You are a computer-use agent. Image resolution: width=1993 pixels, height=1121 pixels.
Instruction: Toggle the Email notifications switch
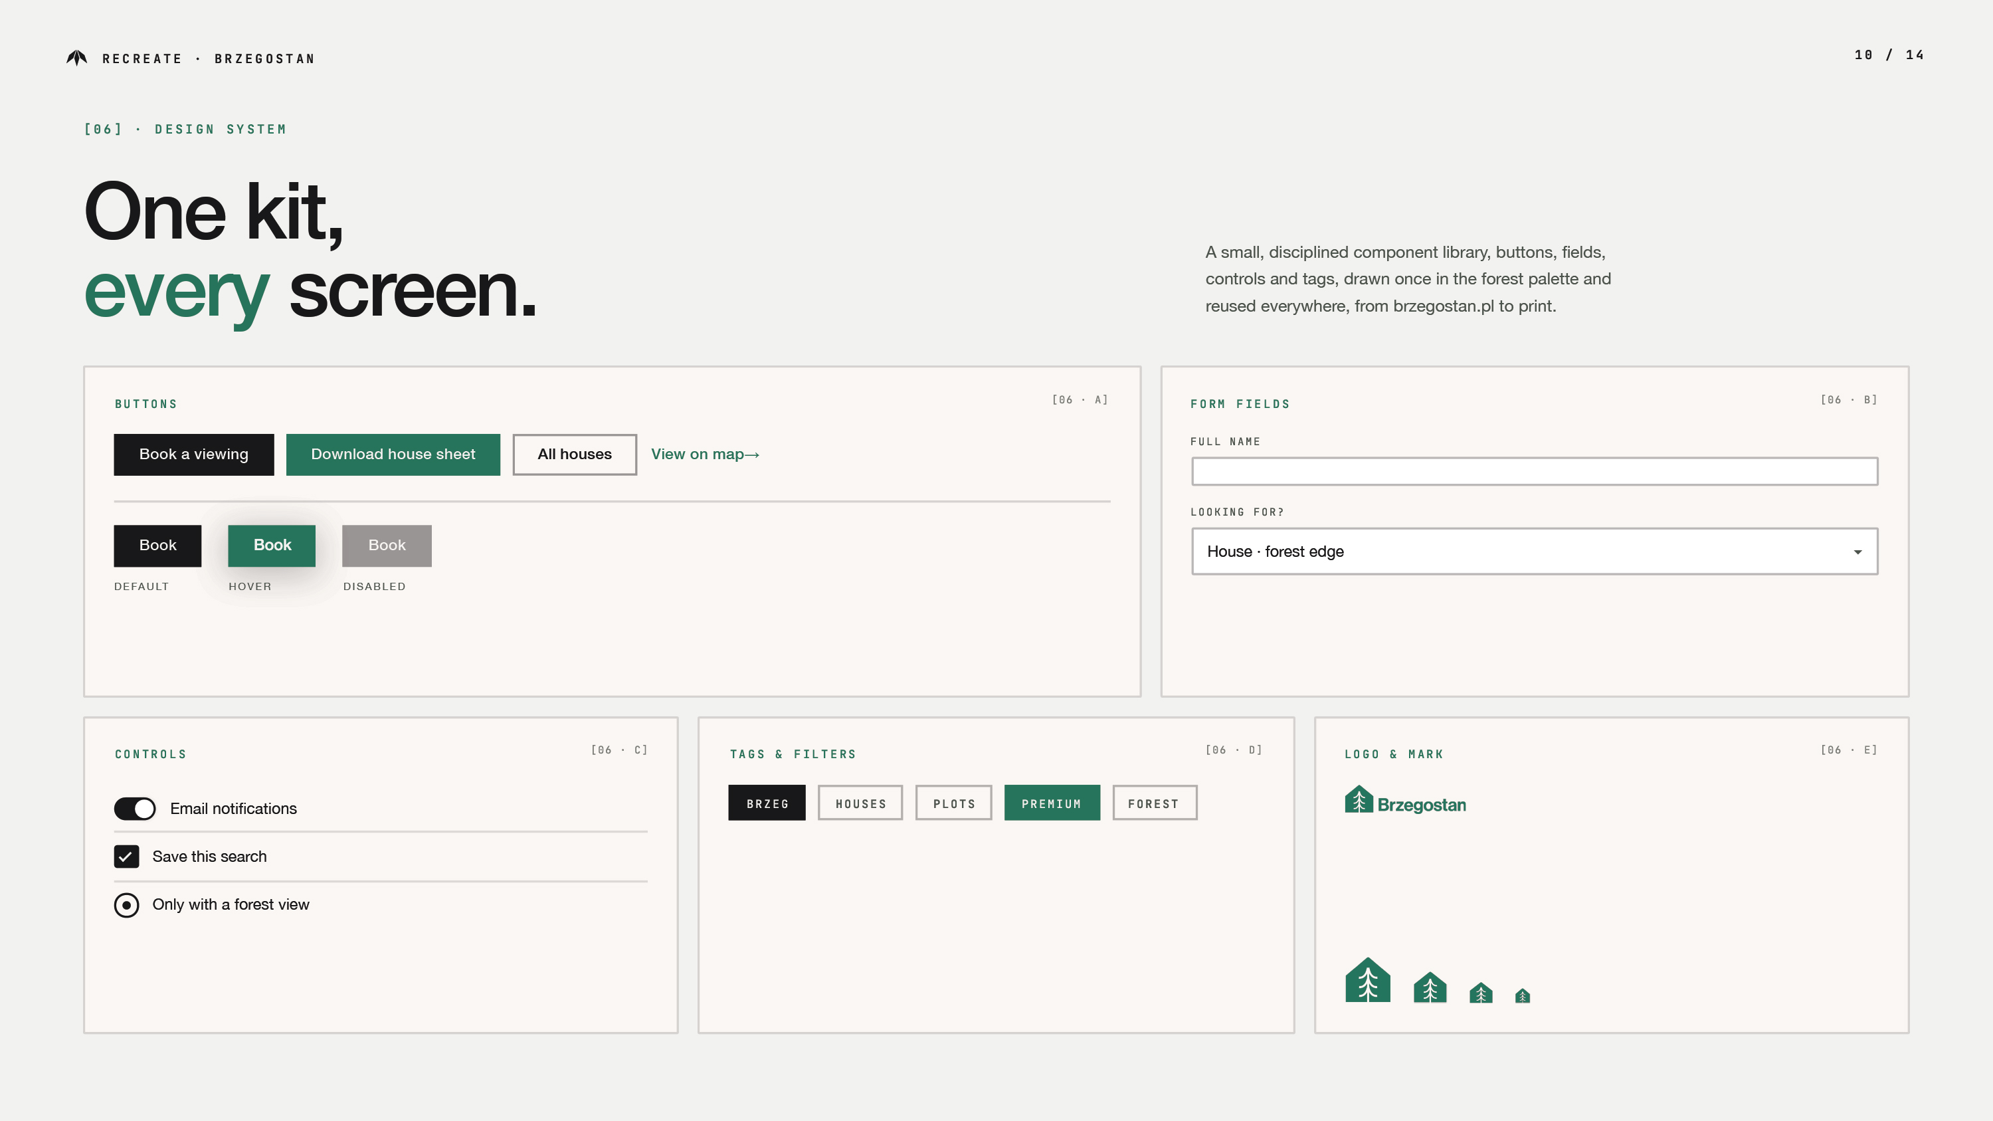[x=135, y=809]
